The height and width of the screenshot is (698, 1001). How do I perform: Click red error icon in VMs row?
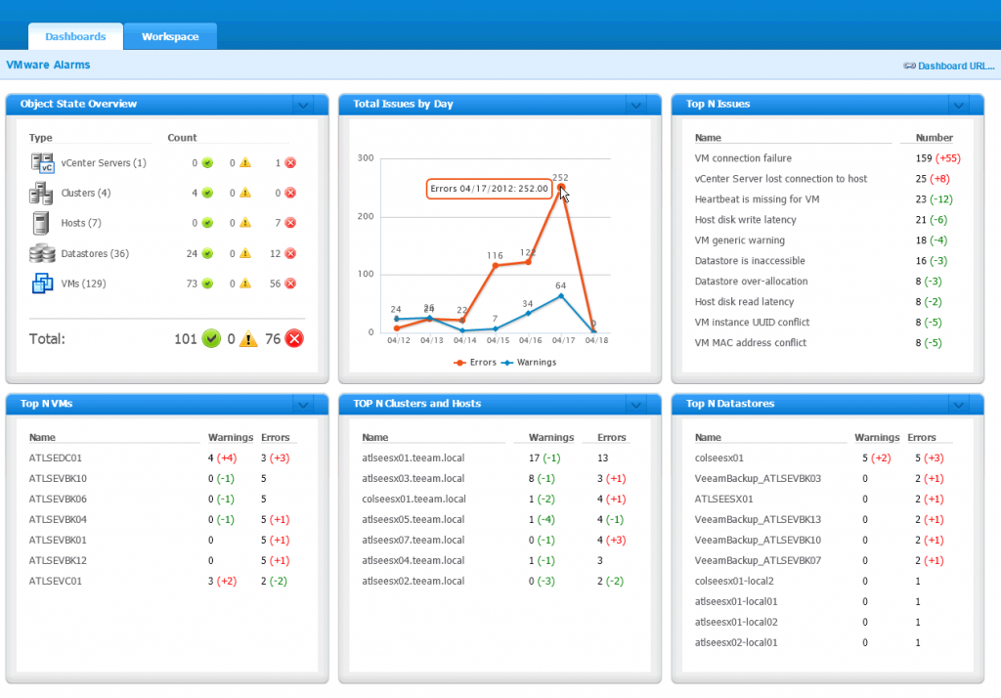[x=290, y=284]
